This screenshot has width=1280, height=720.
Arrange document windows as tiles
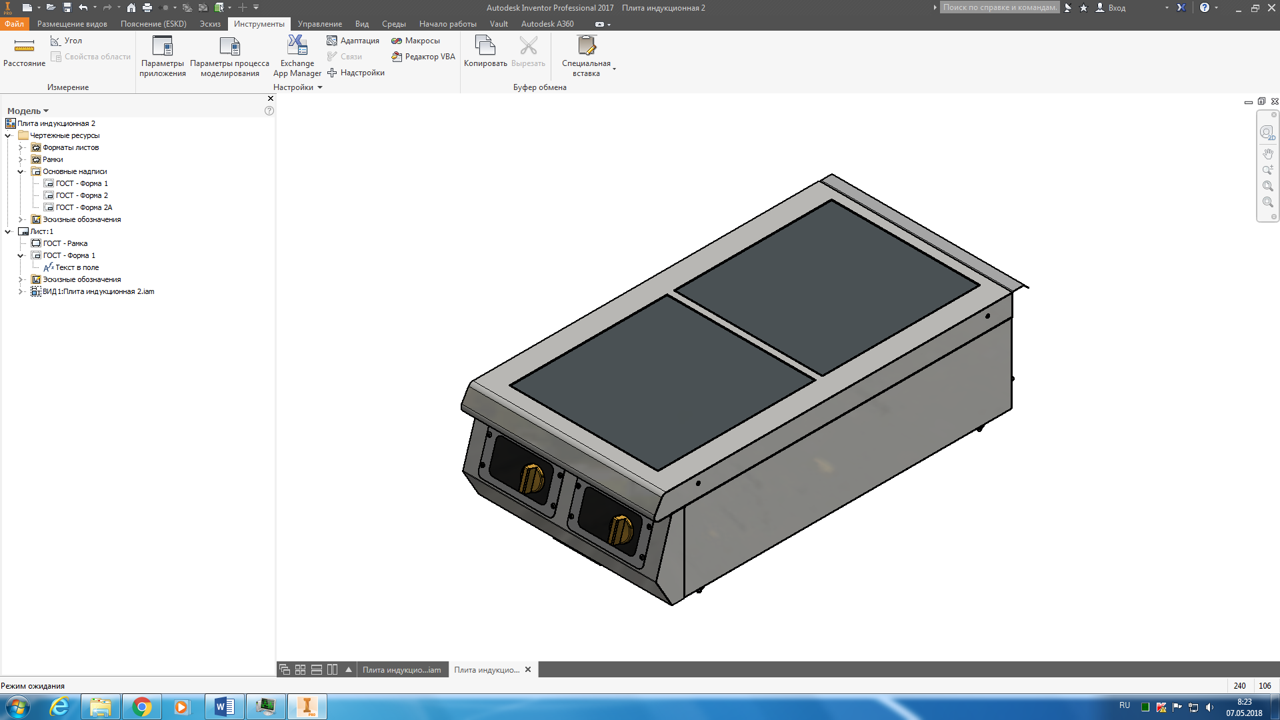[301, 669]
